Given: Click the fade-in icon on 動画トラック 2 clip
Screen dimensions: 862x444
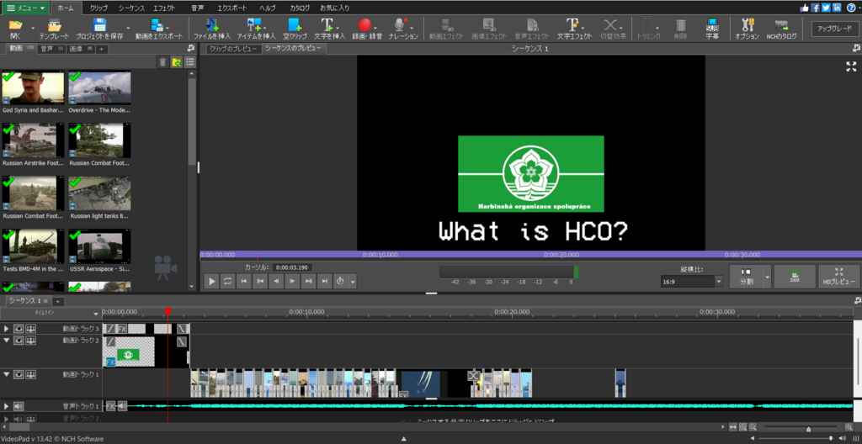Looking at the screenshot, I should (110, 341).
